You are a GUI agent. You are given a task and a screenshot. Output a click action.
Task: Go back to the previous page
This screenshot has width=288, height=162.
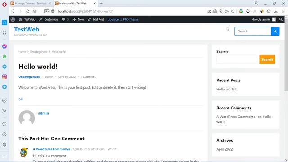click(x=13, y=11)
